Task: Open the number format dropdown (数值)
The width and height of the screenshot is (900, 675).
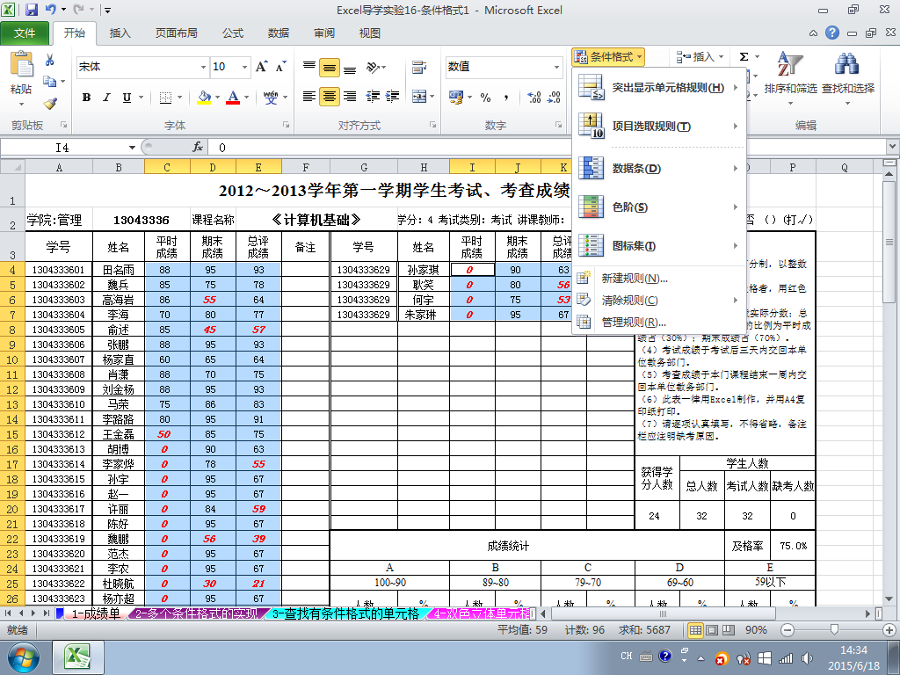Action: tap(556, 67)
